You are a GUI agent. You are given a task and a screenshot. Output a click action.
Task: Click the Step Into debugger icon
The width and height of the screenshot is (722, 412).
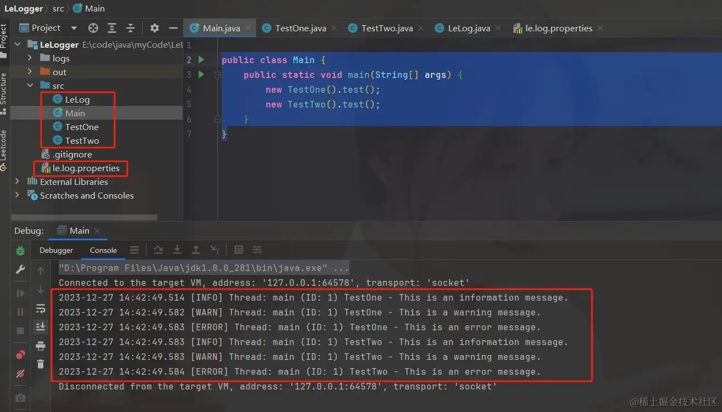tap(177, 250)
